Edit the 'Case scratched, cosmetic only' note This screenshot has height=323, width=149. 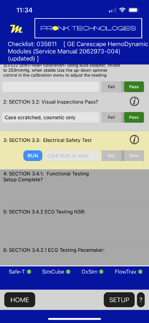[x=51, y=118]
